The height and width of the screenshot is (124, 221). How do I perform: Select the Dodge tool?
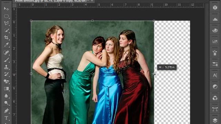pyautogui.click(x=6, y=103)
